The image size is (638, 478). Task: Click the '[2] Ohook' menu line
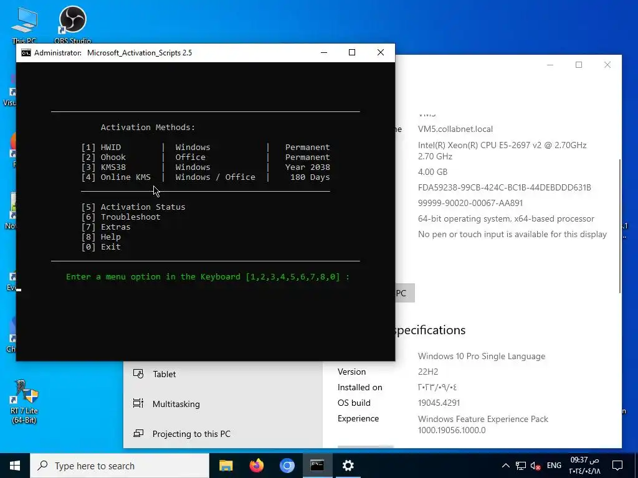click(x=206, y=157)
